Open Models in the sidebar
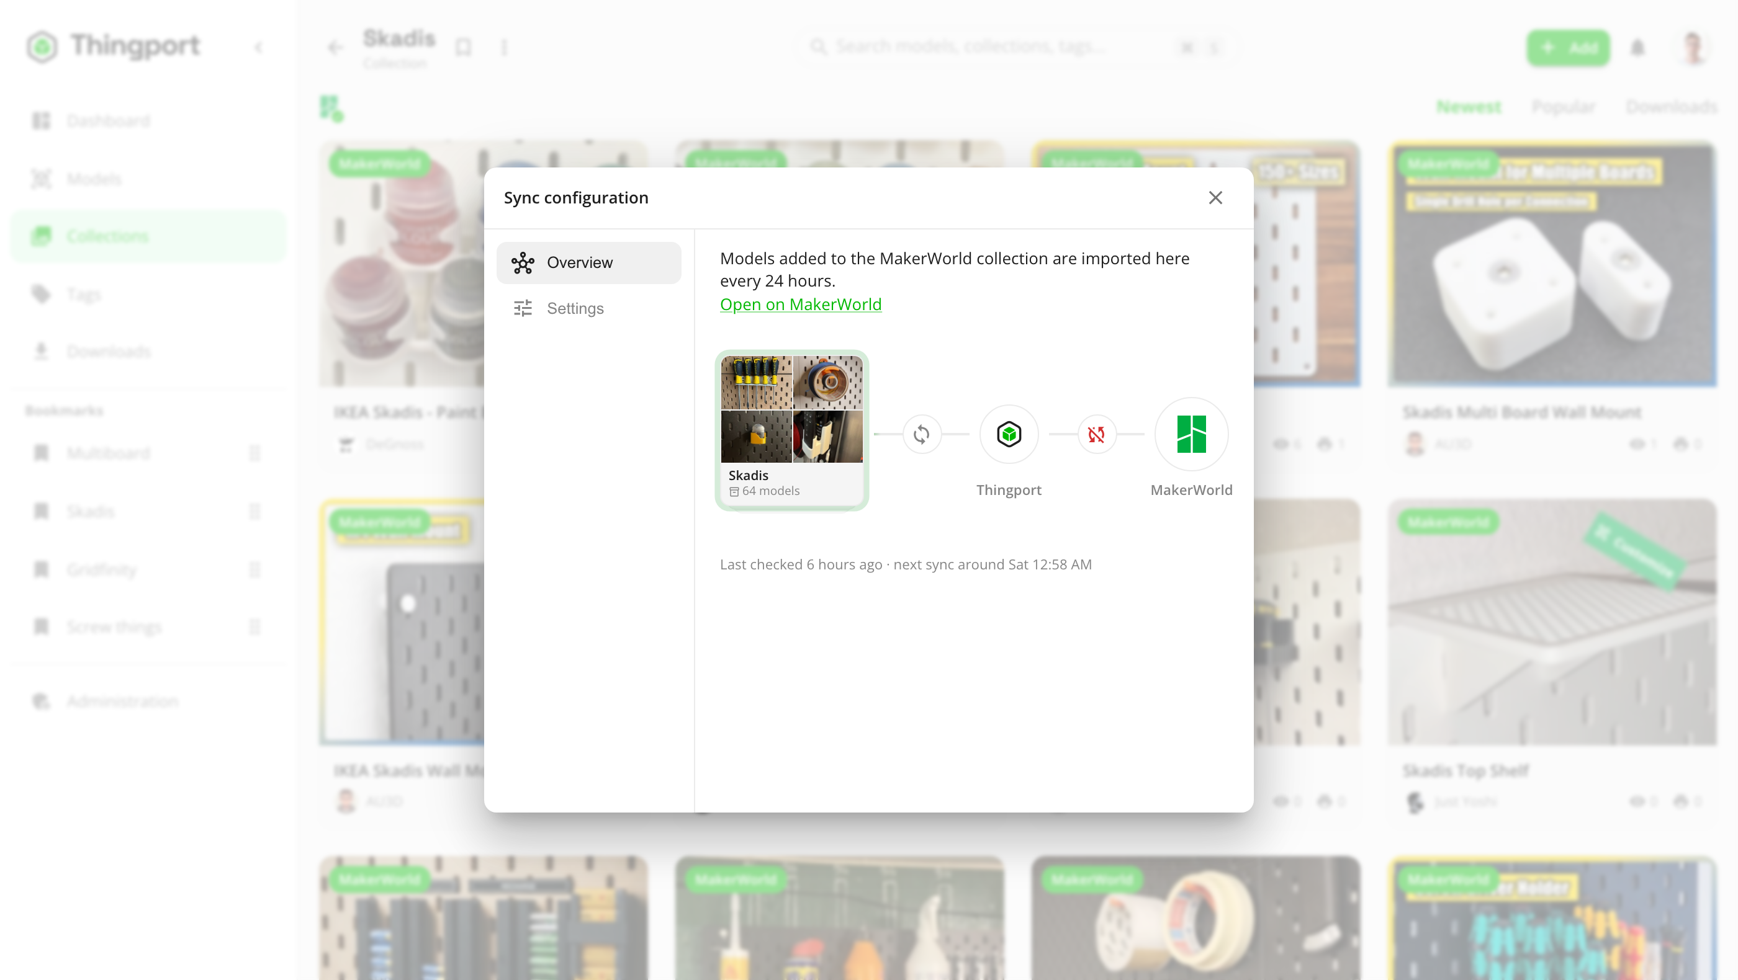This screenshot has height=980, width=1738. coord(148,179)
